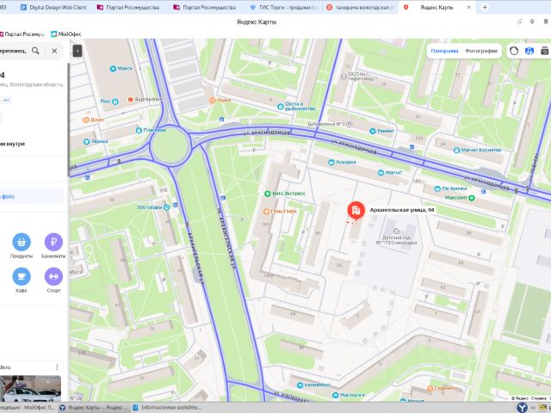Switch to Панорамы mode

tap(444, 51)
